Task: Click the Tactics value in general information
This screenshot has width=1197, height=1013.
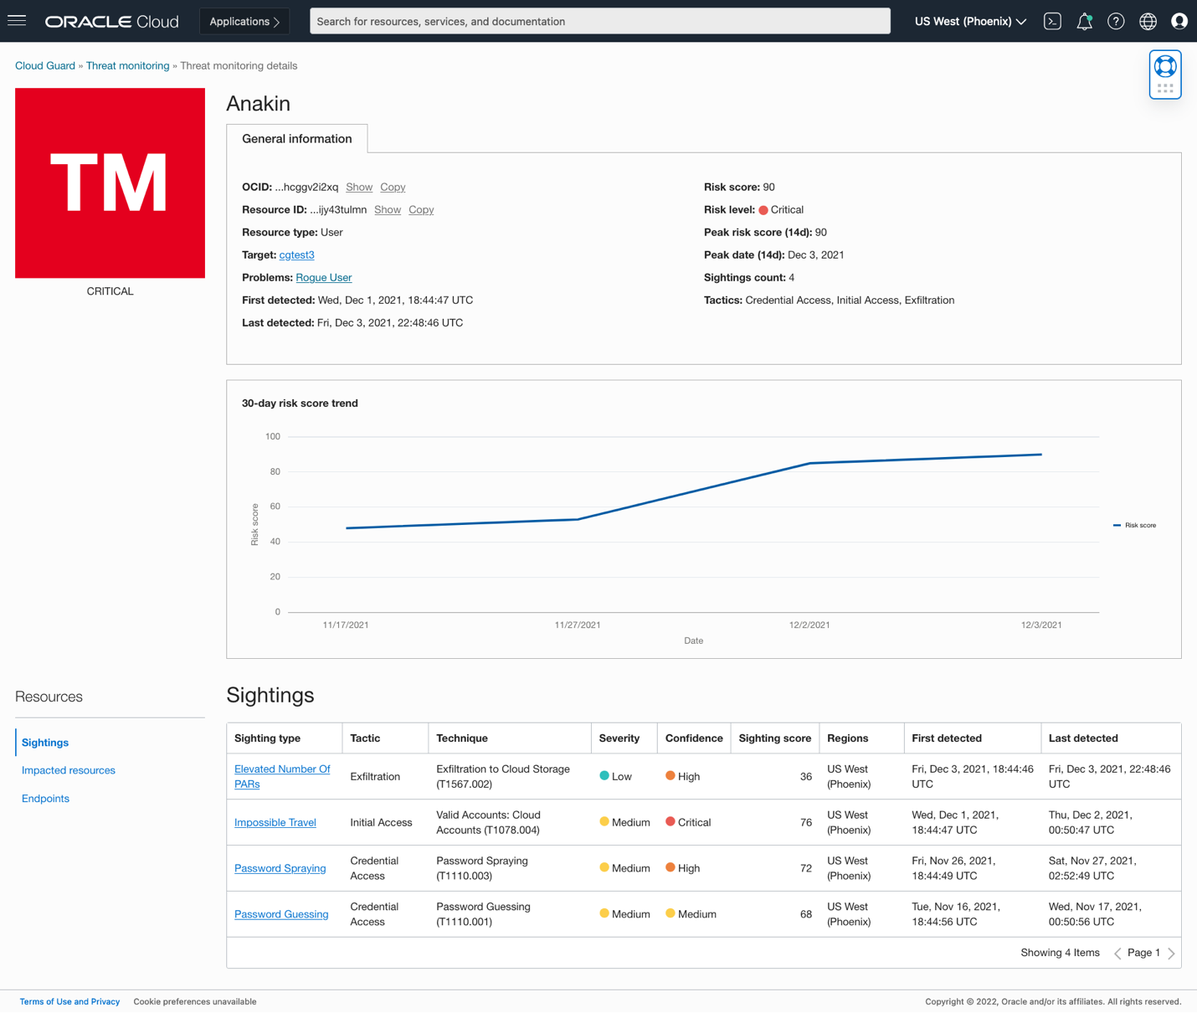Action: [850, 301]
